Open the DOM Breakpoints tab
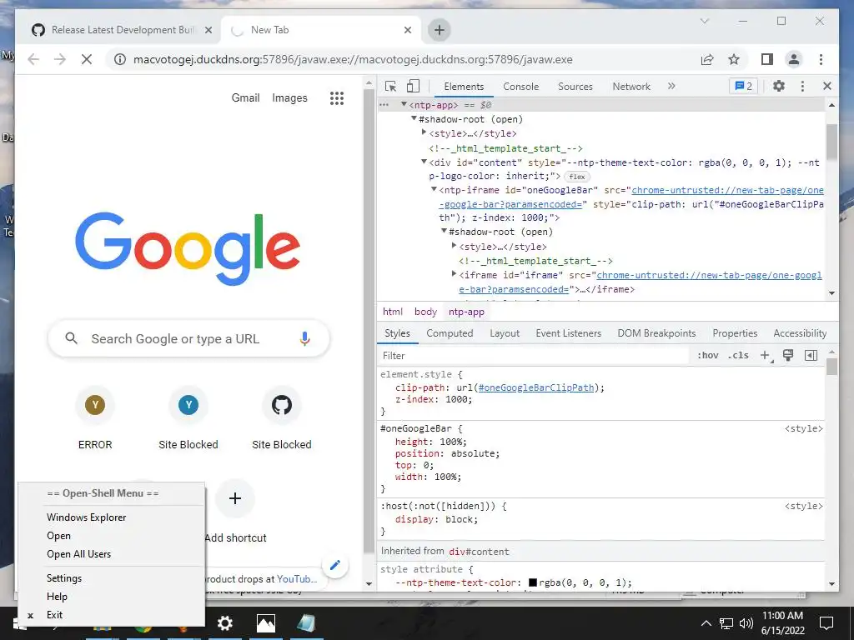 656,333
